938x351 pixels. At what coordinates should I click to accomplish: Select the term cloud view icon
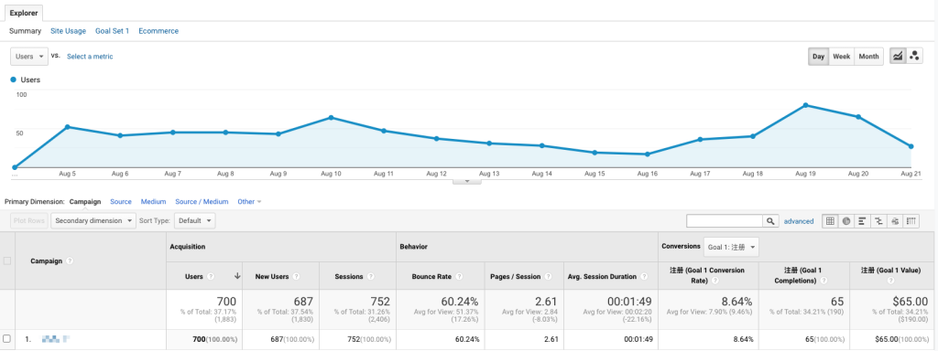(895, 221)
